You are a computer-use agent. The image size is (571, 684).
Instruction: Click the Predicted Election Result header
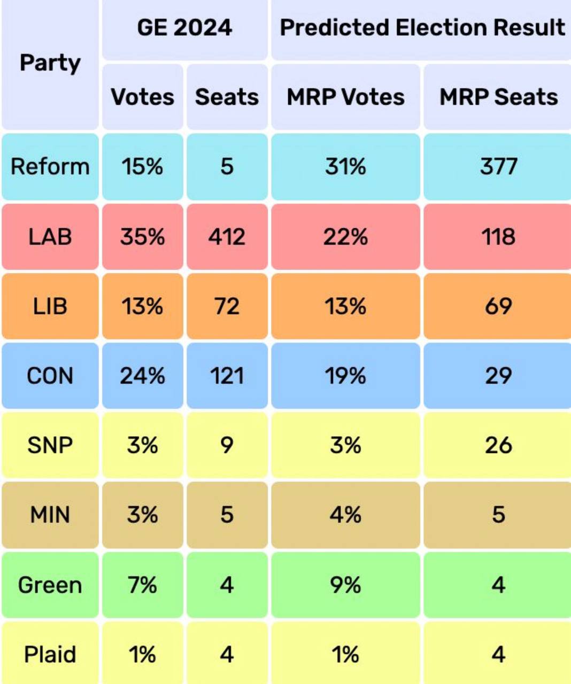pos(422,28)
